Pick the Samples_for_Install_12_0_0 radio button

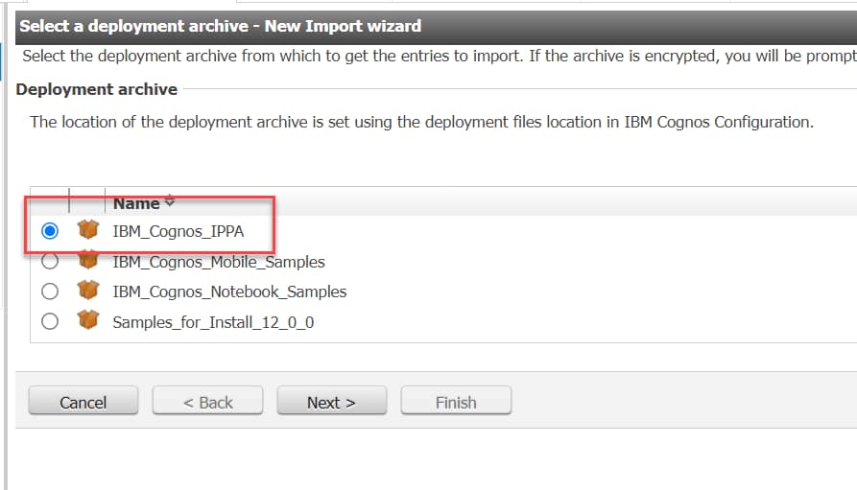tap(50, 321)
